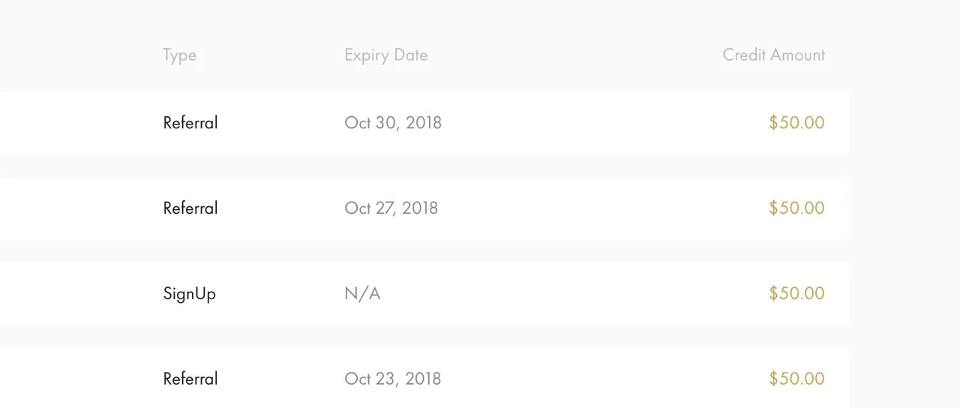960x408 pixels.
Task: Click the $50.00 amount in Oct 23 row
Action: (x=796, y=379)
